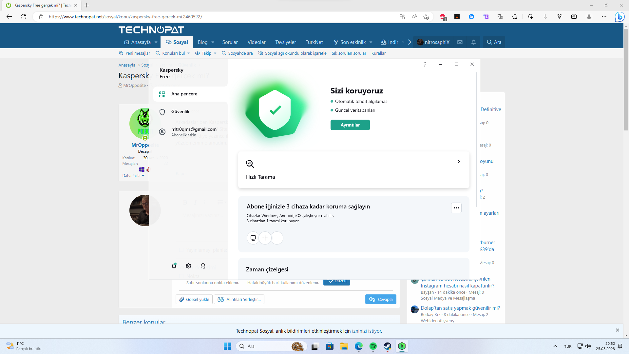629x354 pixels.
Task: Expand the Takip dropdown
Action: 215,53
